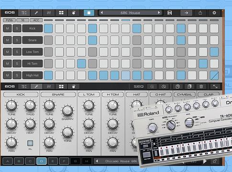Viewport: 232px width, 172px height.
Task: Open settings with the gear icon
Action: click(x=214, y=13)
